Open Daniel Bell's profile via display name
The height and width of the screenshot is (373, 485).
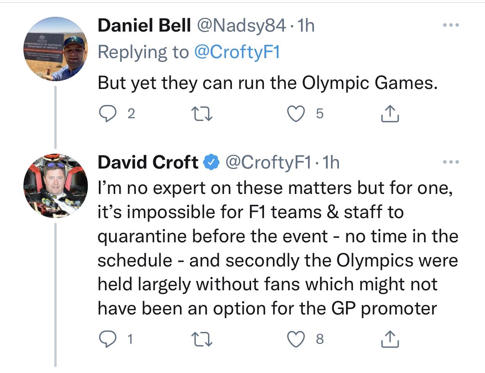[144, 26]
